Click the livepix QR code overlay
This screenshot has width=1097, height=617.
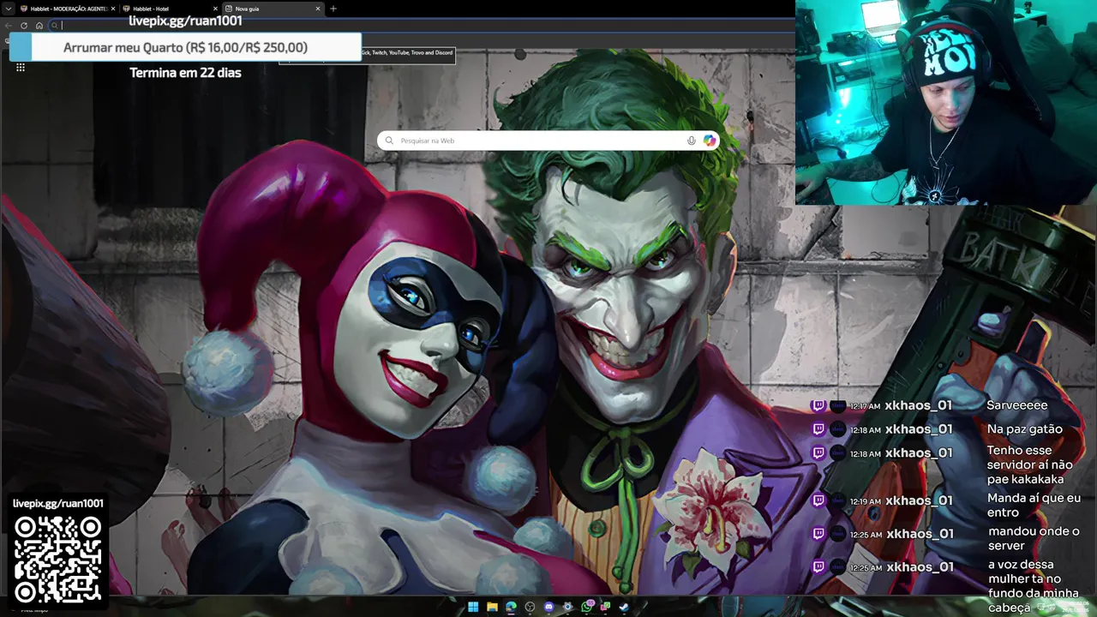click(x=58, y=560)
